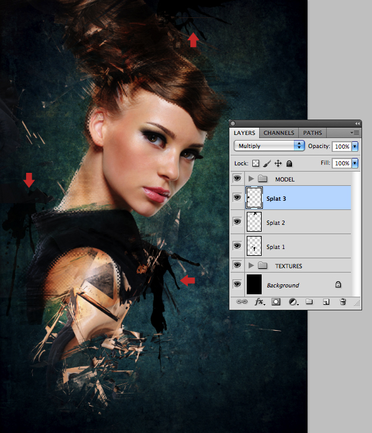372x433 pixels.
Task: Click the Fill value field
Action: 342,163
